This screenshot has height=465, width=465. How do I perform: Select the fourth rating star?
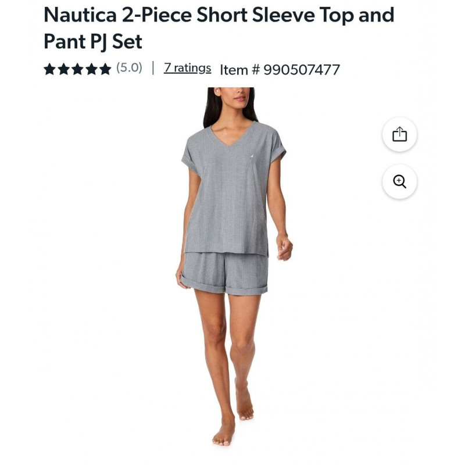[x=91, y=69]
